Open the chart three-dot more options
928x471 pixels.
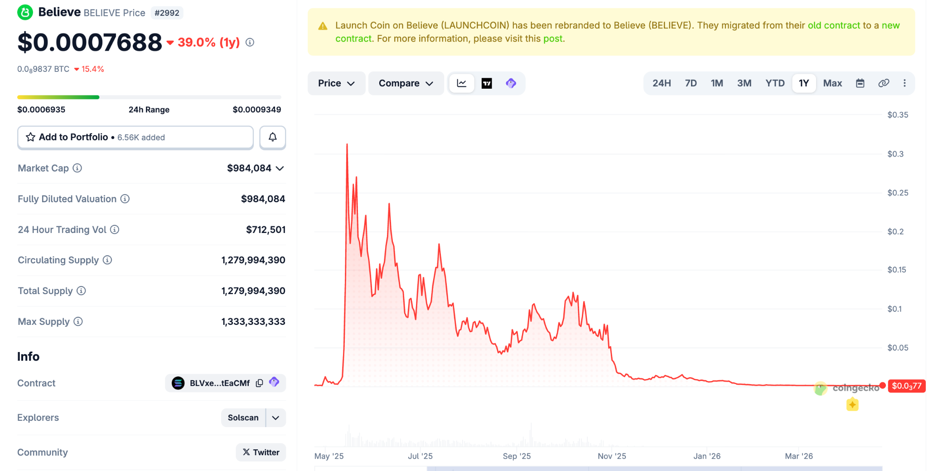click(x=904, y=83)
